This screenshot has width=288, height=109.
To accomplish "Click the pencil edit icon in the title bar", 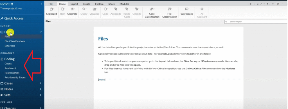I will click(261, 4).
